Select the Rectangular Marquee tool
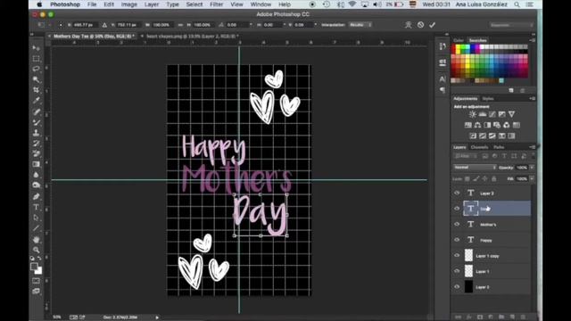This screenshot has height=321, width=571. tap(36, 59)
